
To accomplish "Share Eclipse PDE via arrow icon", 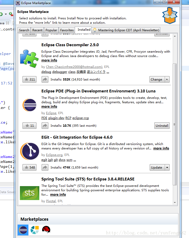I will 45,125.
